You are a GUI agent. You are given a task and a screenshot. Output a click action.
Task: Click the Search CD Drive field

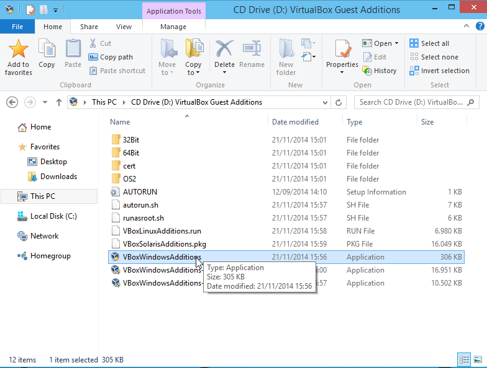[x=416, y=102]
